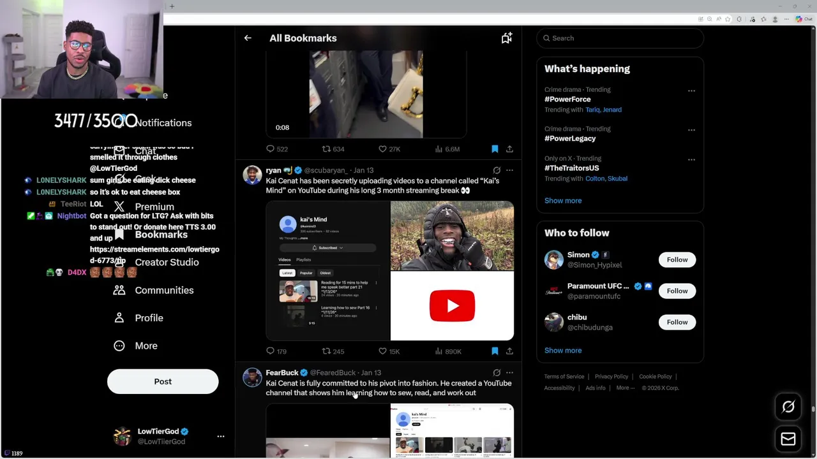Reply to ryan's tweet with 179 replies
817x459 pixels.
277,351
